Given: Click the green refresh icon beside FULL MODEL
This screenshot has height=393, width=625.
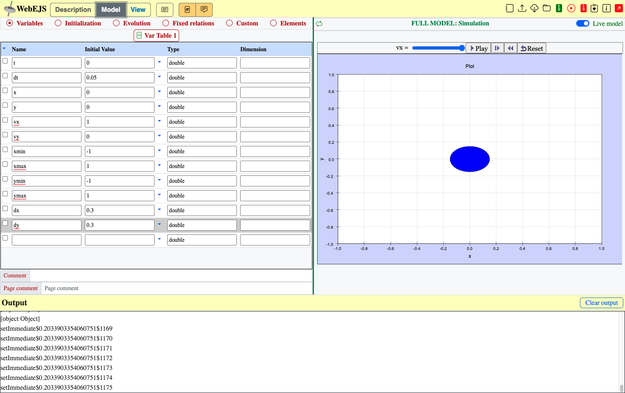Looking at the screenshot, I should pyautogui.click(x=319, y=24).
